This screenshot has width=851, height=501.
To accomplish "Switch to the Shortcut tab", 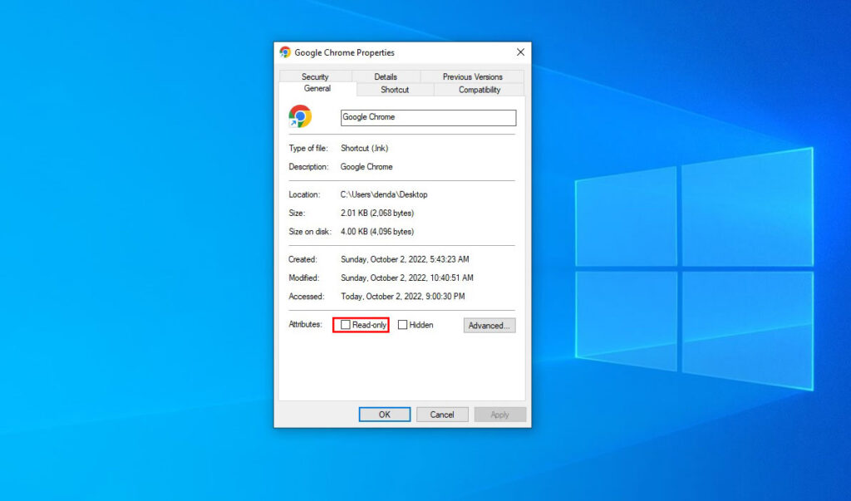I will [x=394, y=89].
